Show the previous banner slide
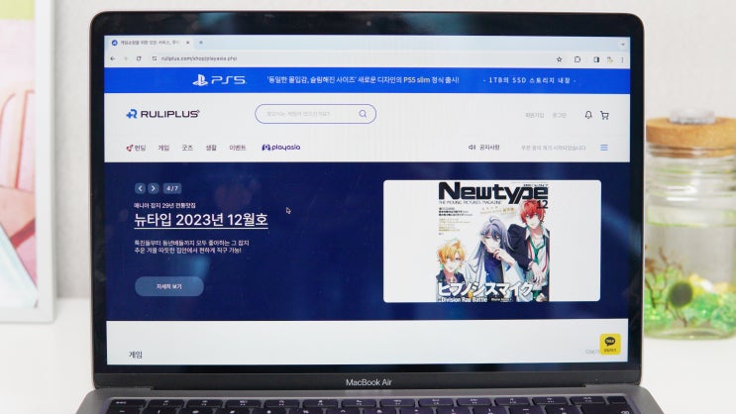The width and height of the screenshot is (736, 414). (140, 189)
